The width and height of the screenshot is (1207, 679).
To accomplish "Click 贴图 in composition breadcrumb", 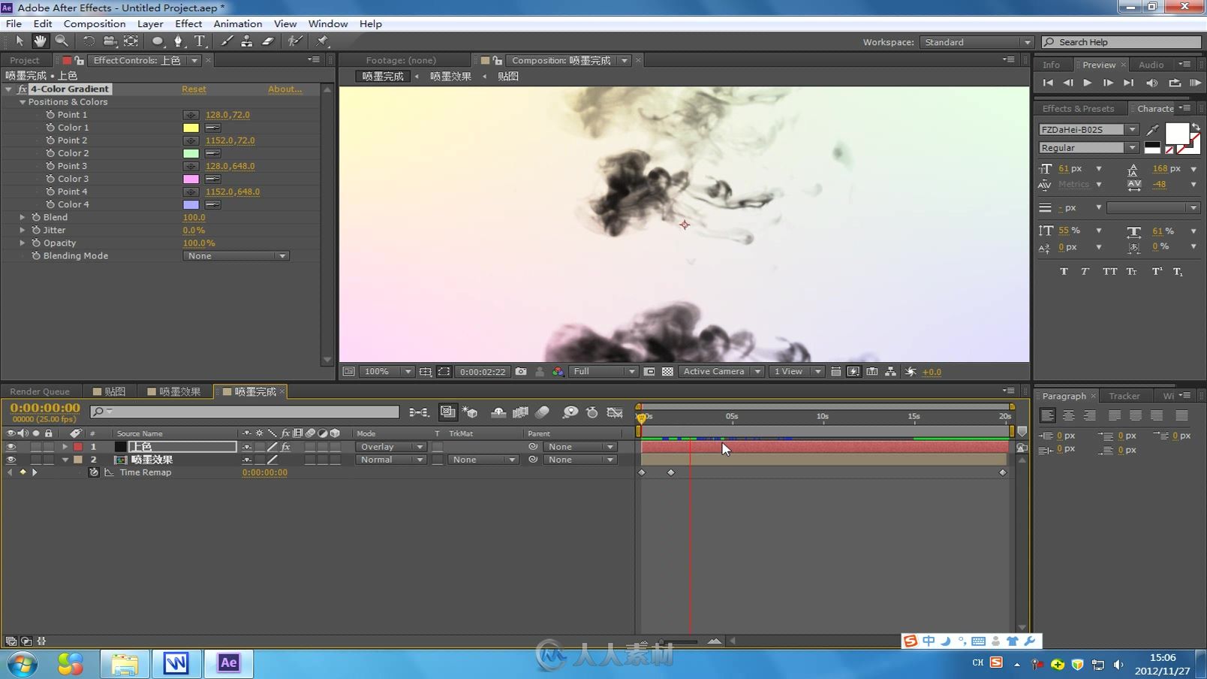I will coord(508,76).
